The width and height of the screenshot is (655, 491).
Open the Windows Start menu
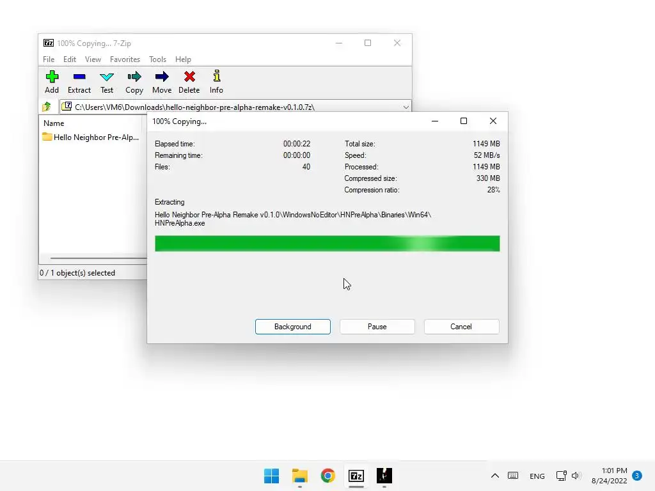click(x=271, y=476)
